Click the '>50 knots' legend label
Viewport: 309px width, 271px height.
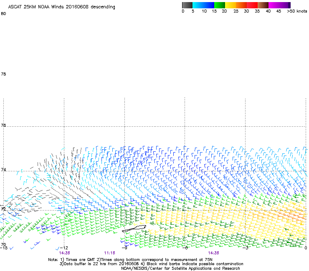click(x=297, y=11)
